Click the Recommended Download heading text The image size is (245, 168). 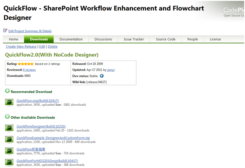point(31,92)
